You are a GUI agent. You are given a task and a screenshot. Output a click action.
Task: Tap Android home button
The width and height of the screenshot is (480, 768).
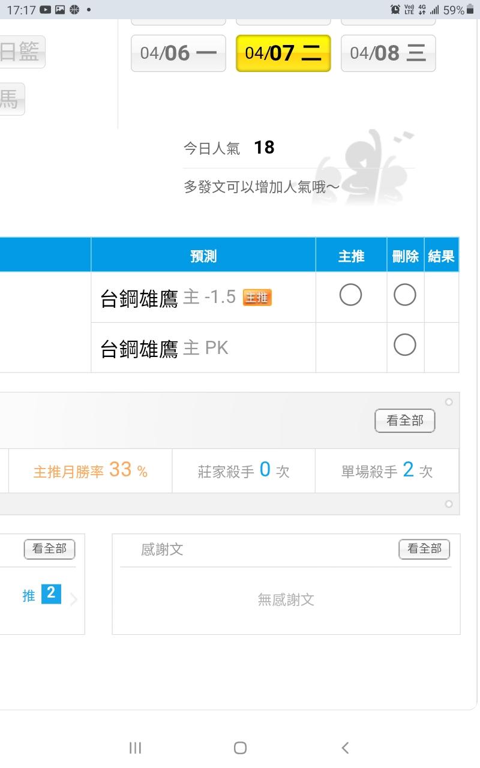click(x=240, y=748)
